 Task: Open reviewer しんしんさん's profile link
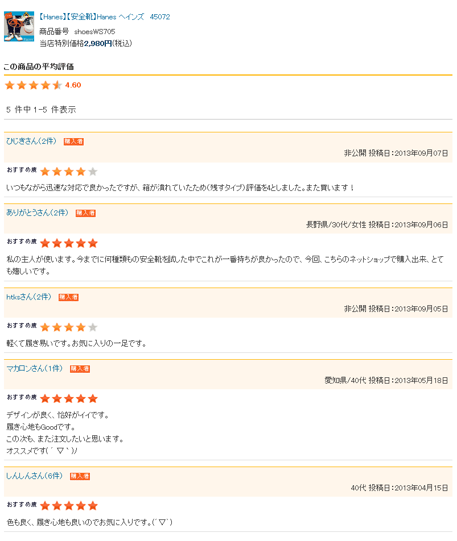coord(34,476)
